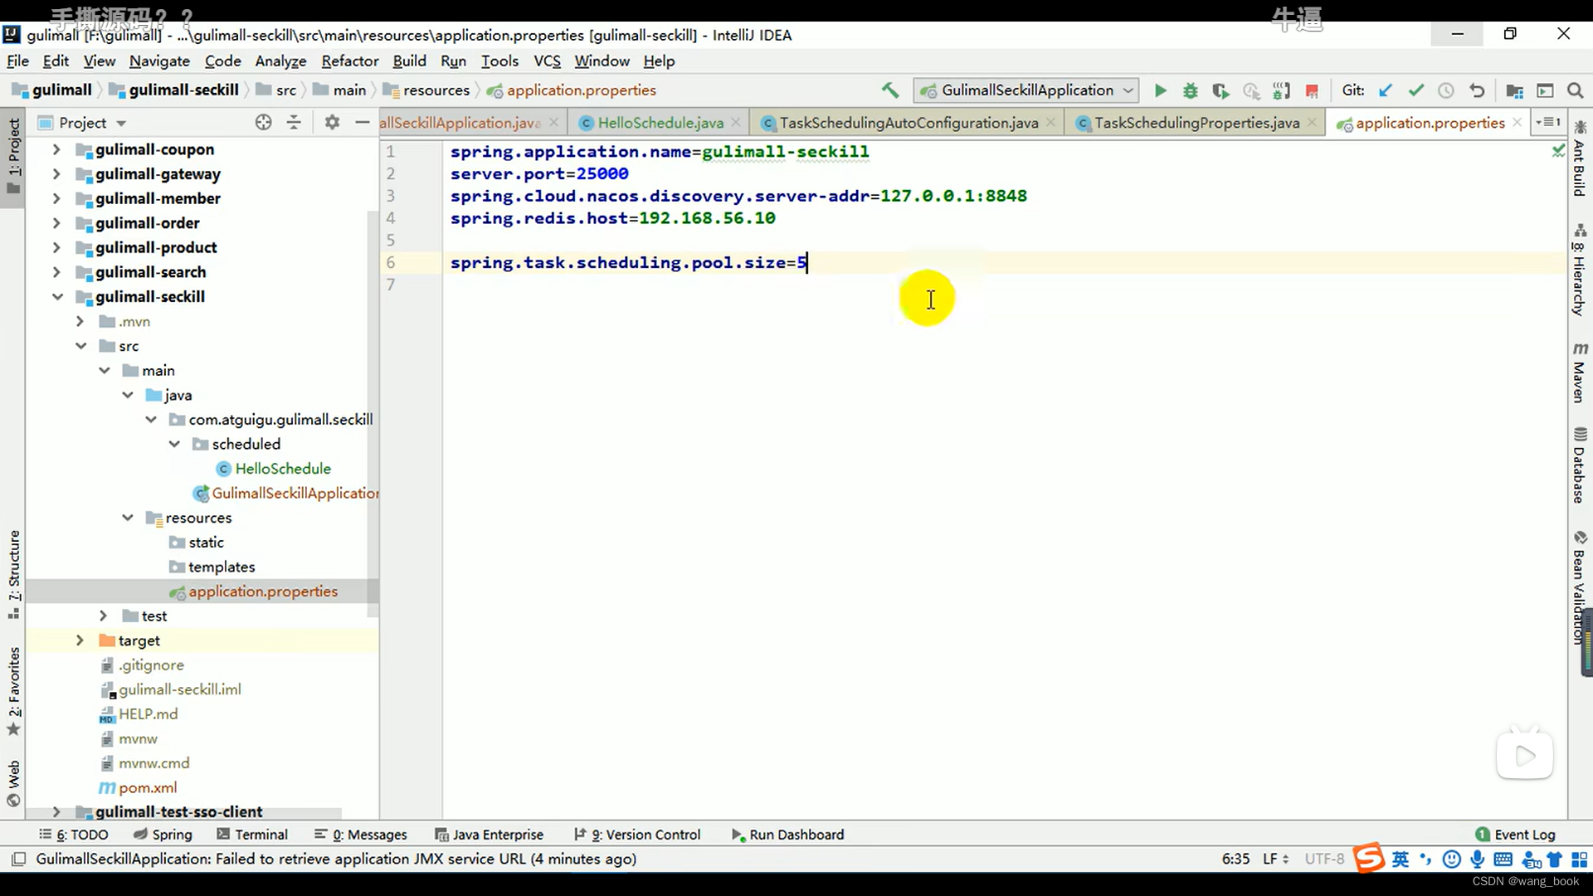
Task: Click locate/scroll from source target icon
Action: point(263,122)
